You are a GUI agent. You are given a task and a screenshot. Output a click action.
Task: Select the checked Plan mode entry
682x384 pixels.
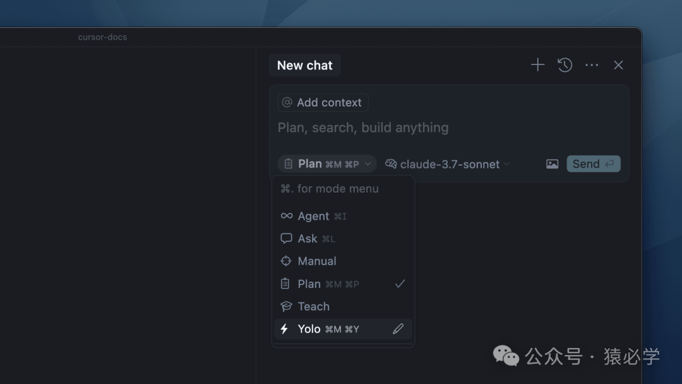click(309, 284)
